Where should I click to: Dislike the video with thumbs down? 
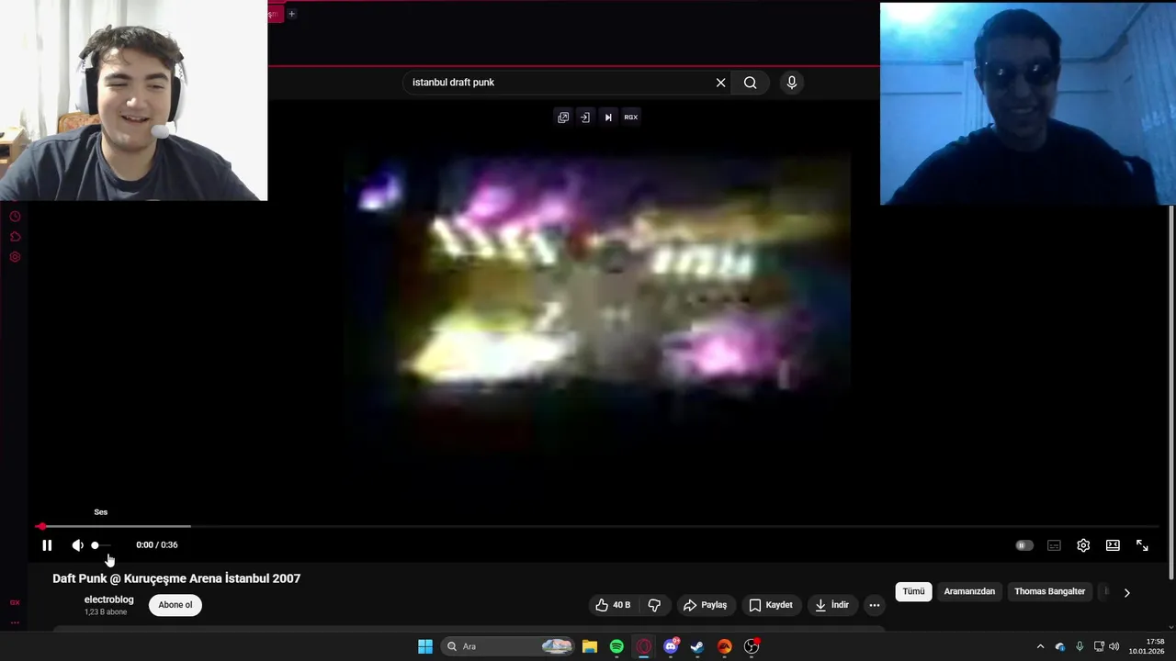[x=654, y=605]
